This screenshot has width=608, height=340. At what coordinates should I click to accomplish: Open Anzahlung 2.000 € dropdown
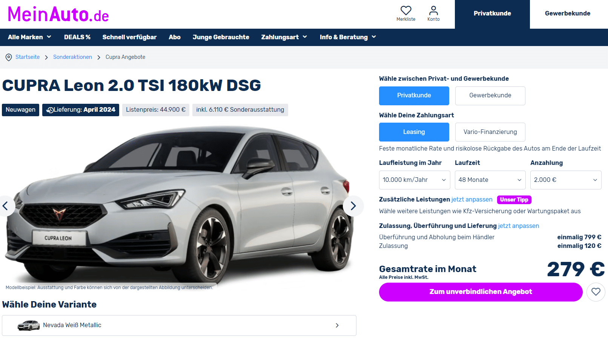[566, 180]
